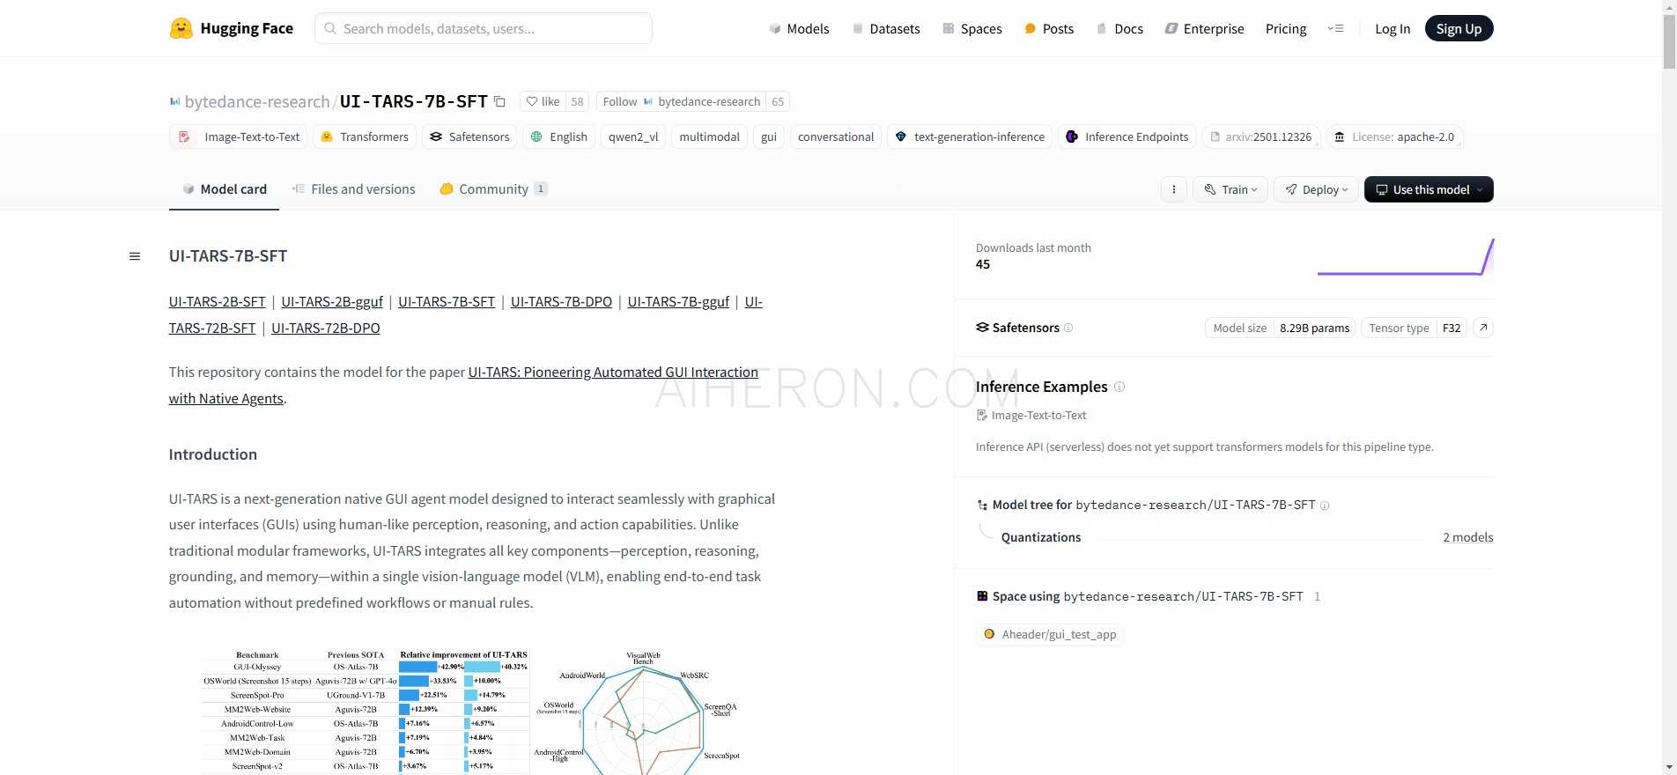The image size is (1677, 775).
Task: Click the bytedance-research organization avatar icon
Action: pos(174,101)
